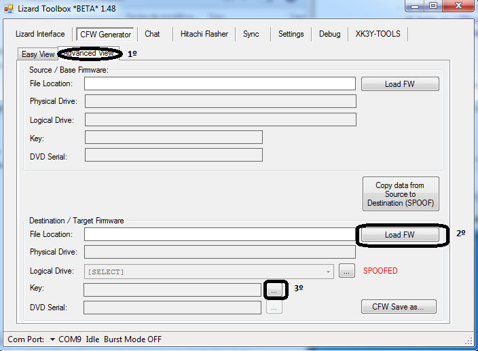478x351 pixels.
Task: Click the Destination / Target Firmware group label
Action: [x=76, y=221]
